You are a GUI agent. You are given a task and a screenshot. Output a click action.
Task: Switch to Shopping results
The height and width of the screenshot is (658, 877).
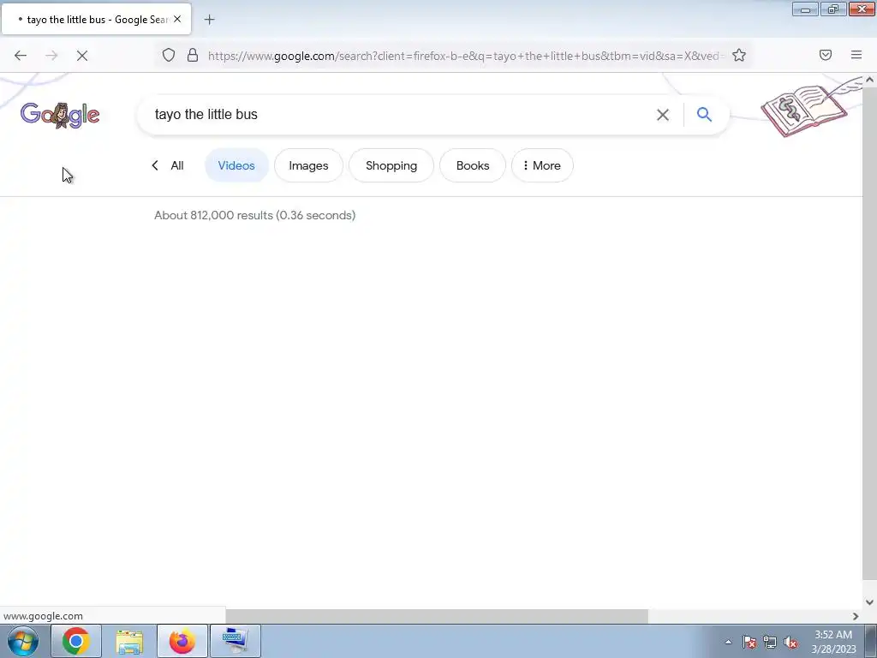tap(391, 165)
